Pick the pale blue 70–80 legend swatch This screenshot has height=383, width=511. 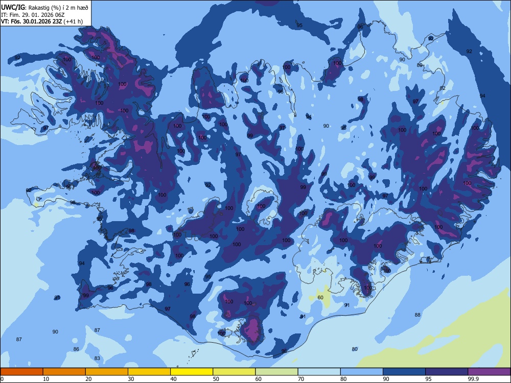pyautogui.click(x=319, y=372)
